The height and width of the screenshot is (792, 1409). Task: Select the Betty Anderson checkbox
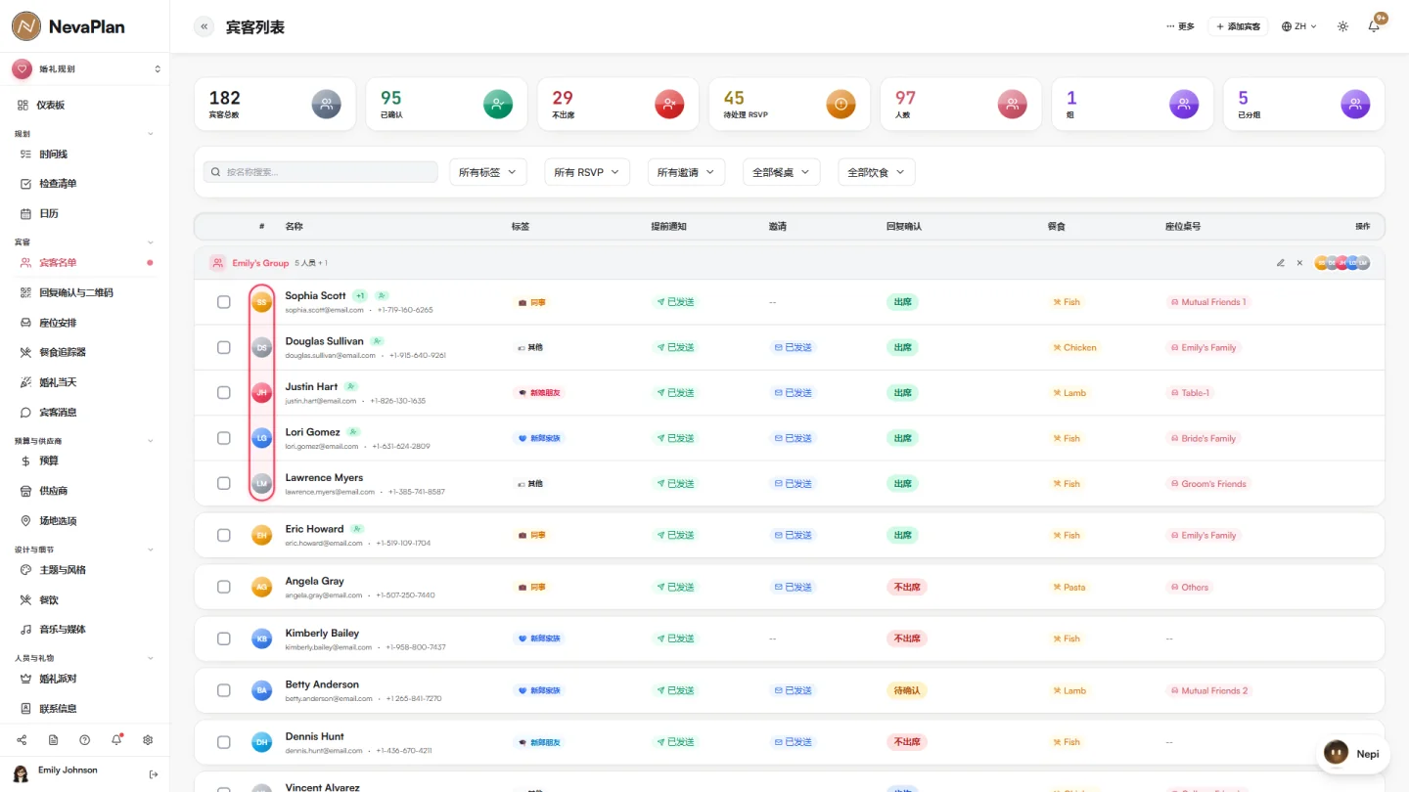[x=224, y=690]
